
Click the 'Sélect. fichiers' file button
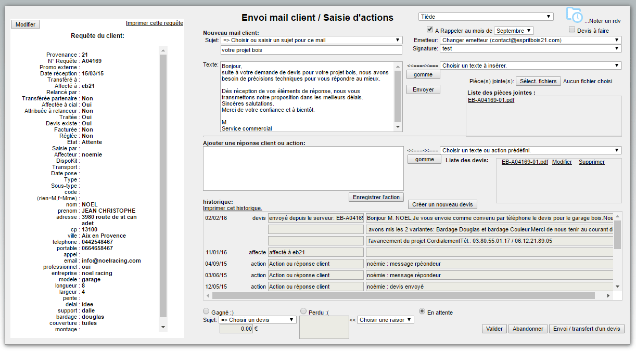click(x=538, y=81)
